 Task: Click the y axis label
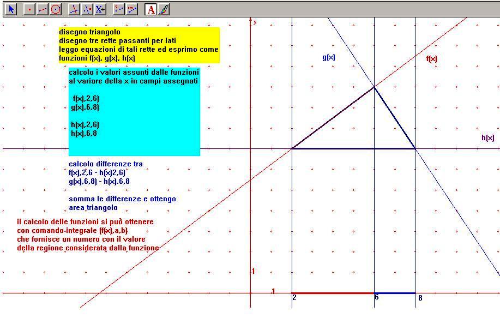coord(255,22)
